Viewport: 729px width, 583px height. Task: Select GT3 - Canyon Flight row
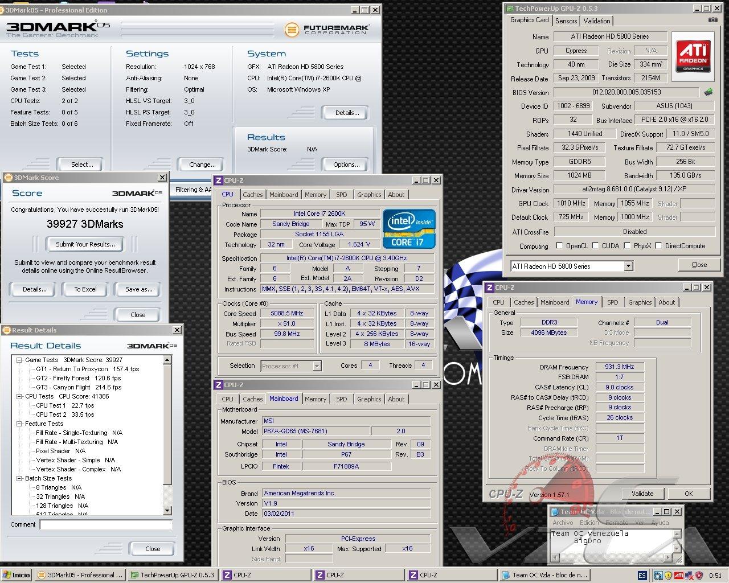(x=79, y=387)
